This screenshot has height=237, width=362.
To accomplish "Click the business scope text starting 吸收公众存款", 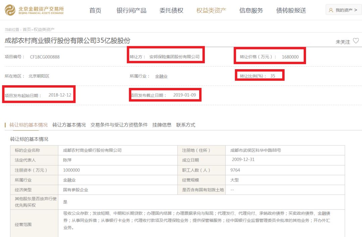I will click(197, 220).
